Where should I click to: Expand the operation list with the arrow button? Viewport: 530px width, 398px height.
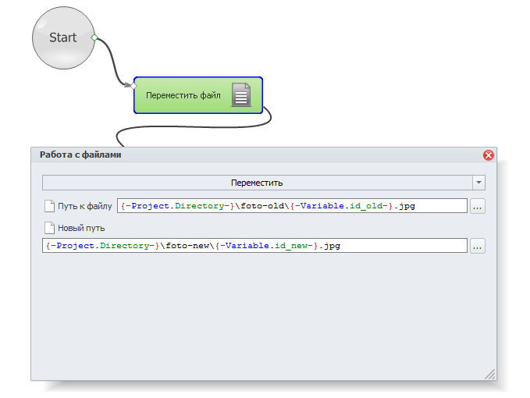(x=478, y=183)
